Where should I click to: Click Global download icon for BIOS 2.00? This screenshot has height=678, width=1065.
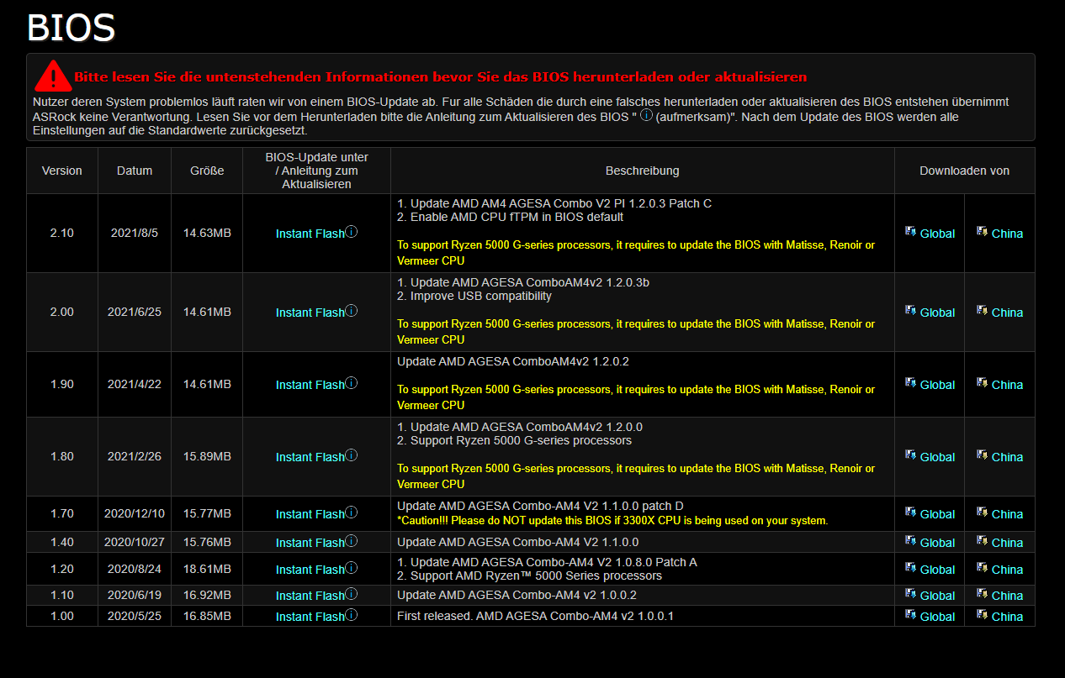910,310
